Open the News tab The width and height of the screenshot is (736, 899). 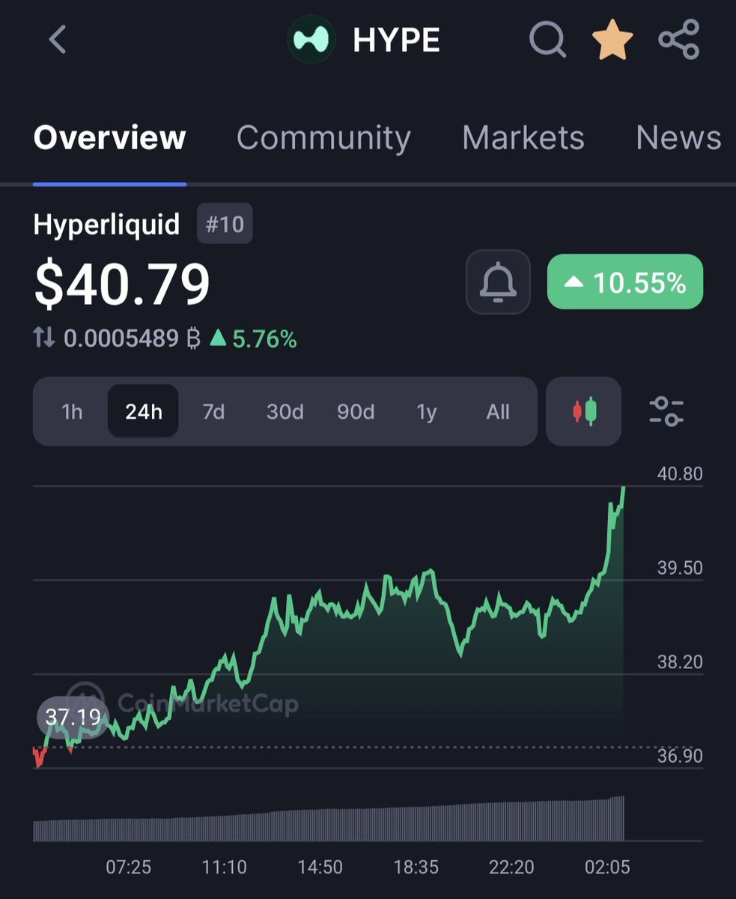[x=678, y=138]
